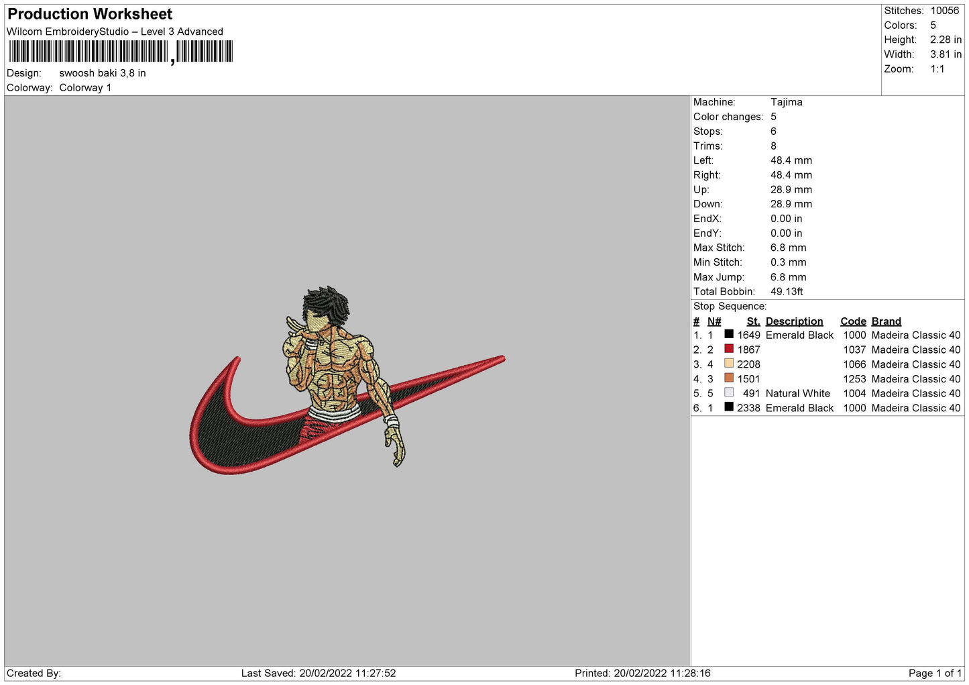Click the 'St.' column header
Image resolution: width=969 pixels, height=685 pixels.
coord(753,321)
